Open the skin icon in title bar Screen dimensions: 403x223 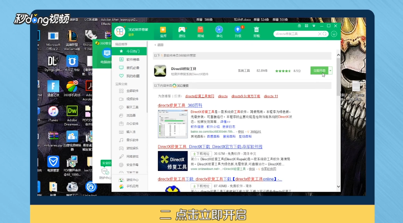[299, 26]
